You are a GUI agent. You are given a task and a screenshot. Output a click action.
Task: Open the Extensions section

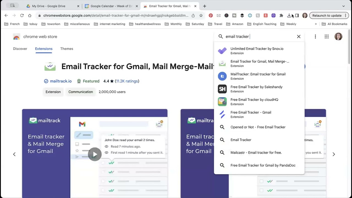pos(44,49)
